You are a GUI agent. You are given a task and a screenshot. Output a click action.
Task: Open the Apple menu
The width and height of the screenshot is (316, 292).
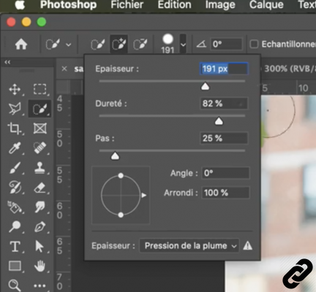[20, 5]
